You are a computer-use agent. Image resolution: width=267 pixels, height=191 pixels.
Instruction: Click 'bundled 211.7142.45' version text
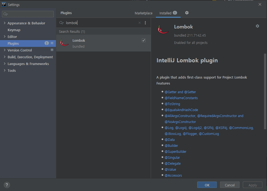click(190, 35)
